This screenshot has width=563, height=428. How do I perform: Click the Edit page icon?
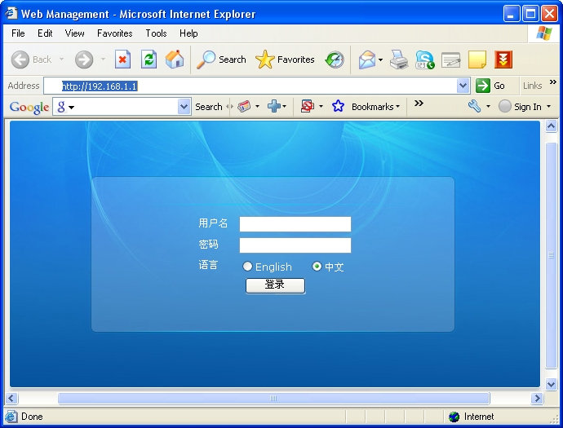[451, 60]
